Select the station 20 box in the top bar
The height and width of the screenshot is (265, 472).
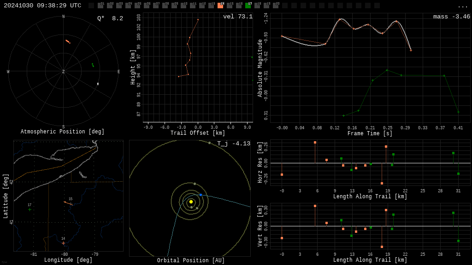[x=276, y=6]
